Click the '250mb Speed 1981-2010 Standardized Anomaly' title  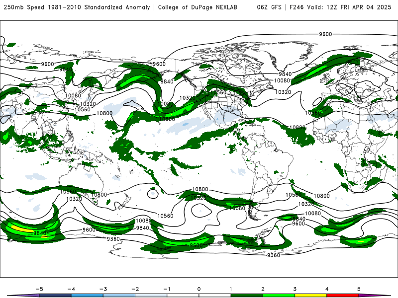(x=77, y=7)
